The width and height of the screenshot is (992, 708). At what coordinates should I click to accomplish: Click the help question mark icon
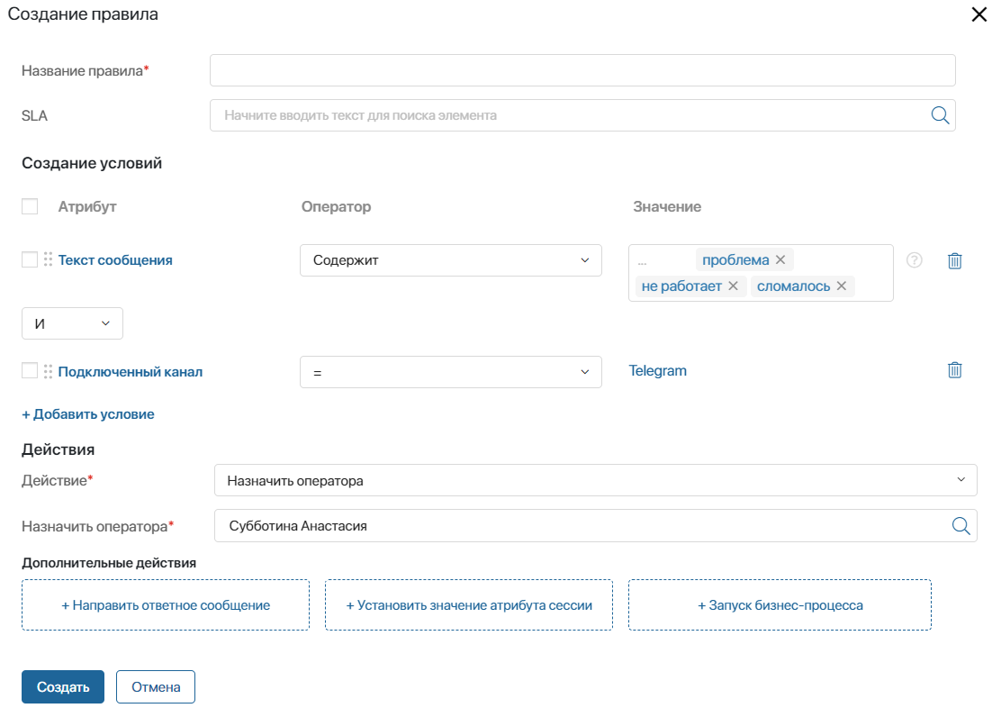(915, 260)
